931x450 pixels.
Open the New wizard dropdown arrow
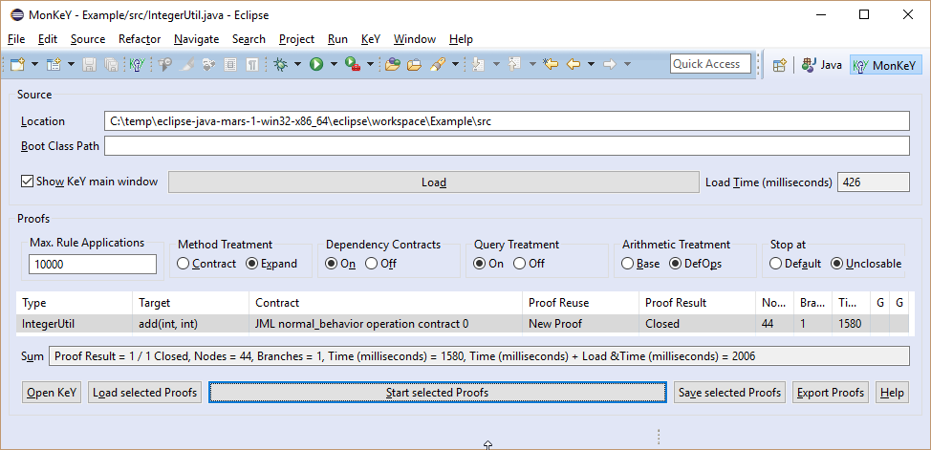click(x=34, y=64)
